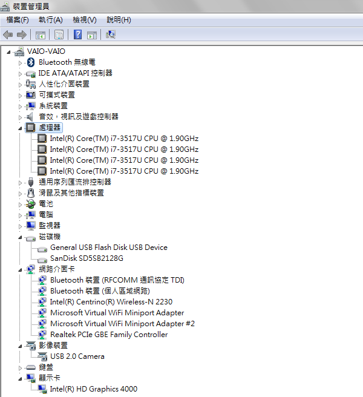363x397 pixels.
Task: Open the 檔案(F) menu
Action: pyautogui.click(x=18, y=20)
